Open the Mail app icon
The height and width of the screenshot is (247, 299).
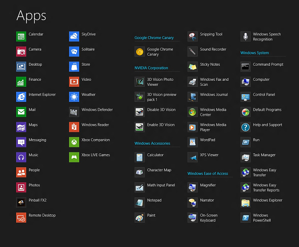[x=21, y=112]
